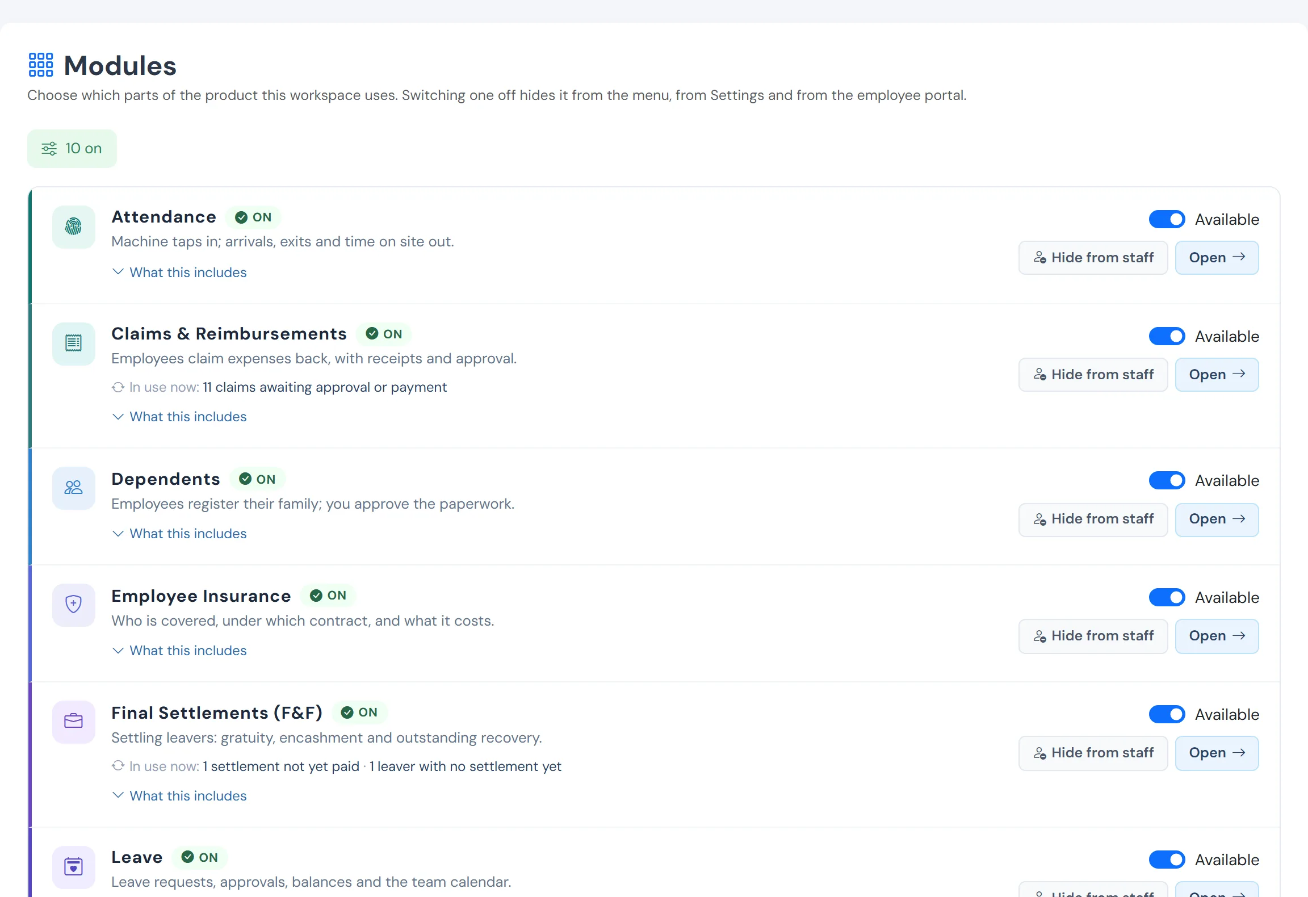The image size is (1308, 897).
Task: Hide Employee Insurance from staff
Action: [x=1093, y=636]
